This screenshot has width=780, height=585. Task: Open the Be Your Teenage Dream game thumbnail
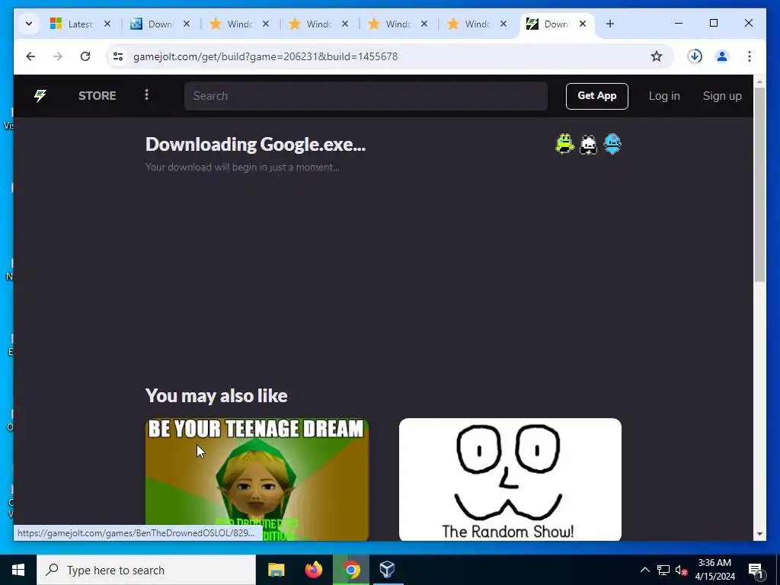257,480
